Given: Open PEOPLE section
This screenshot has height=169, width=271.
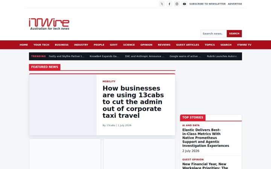Looking at the screenshot, I should click(99, 45).
